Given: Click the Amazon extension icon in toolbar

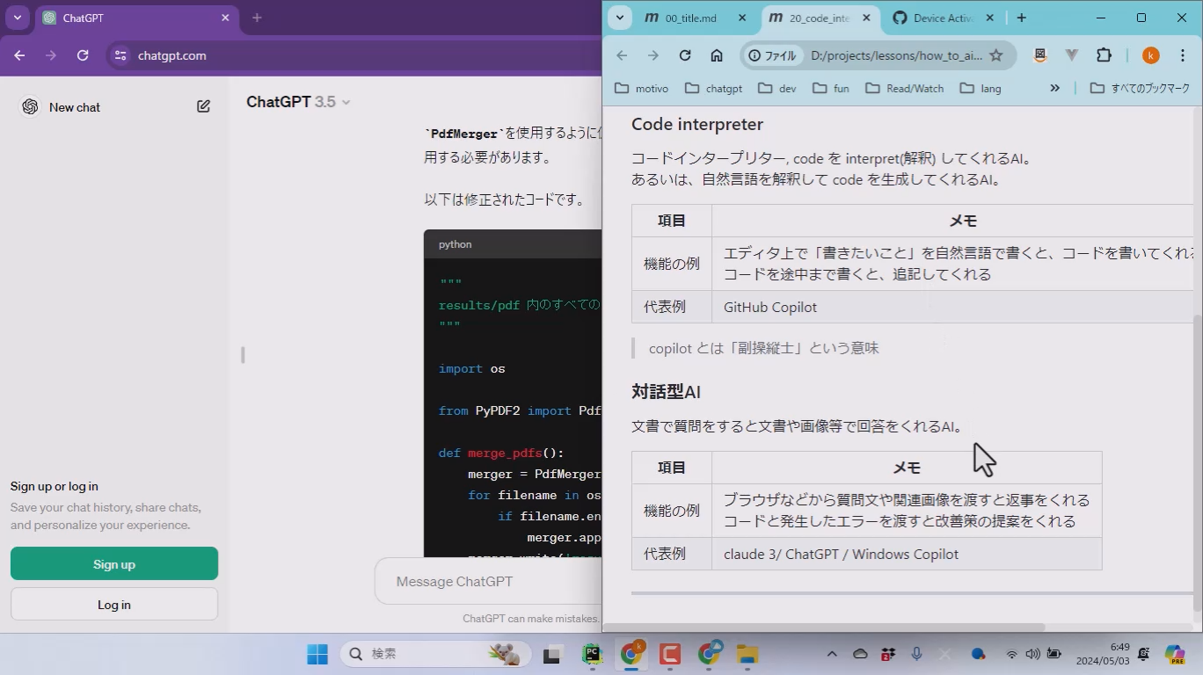Looking at the screenshot, I should pos(1039,54).
